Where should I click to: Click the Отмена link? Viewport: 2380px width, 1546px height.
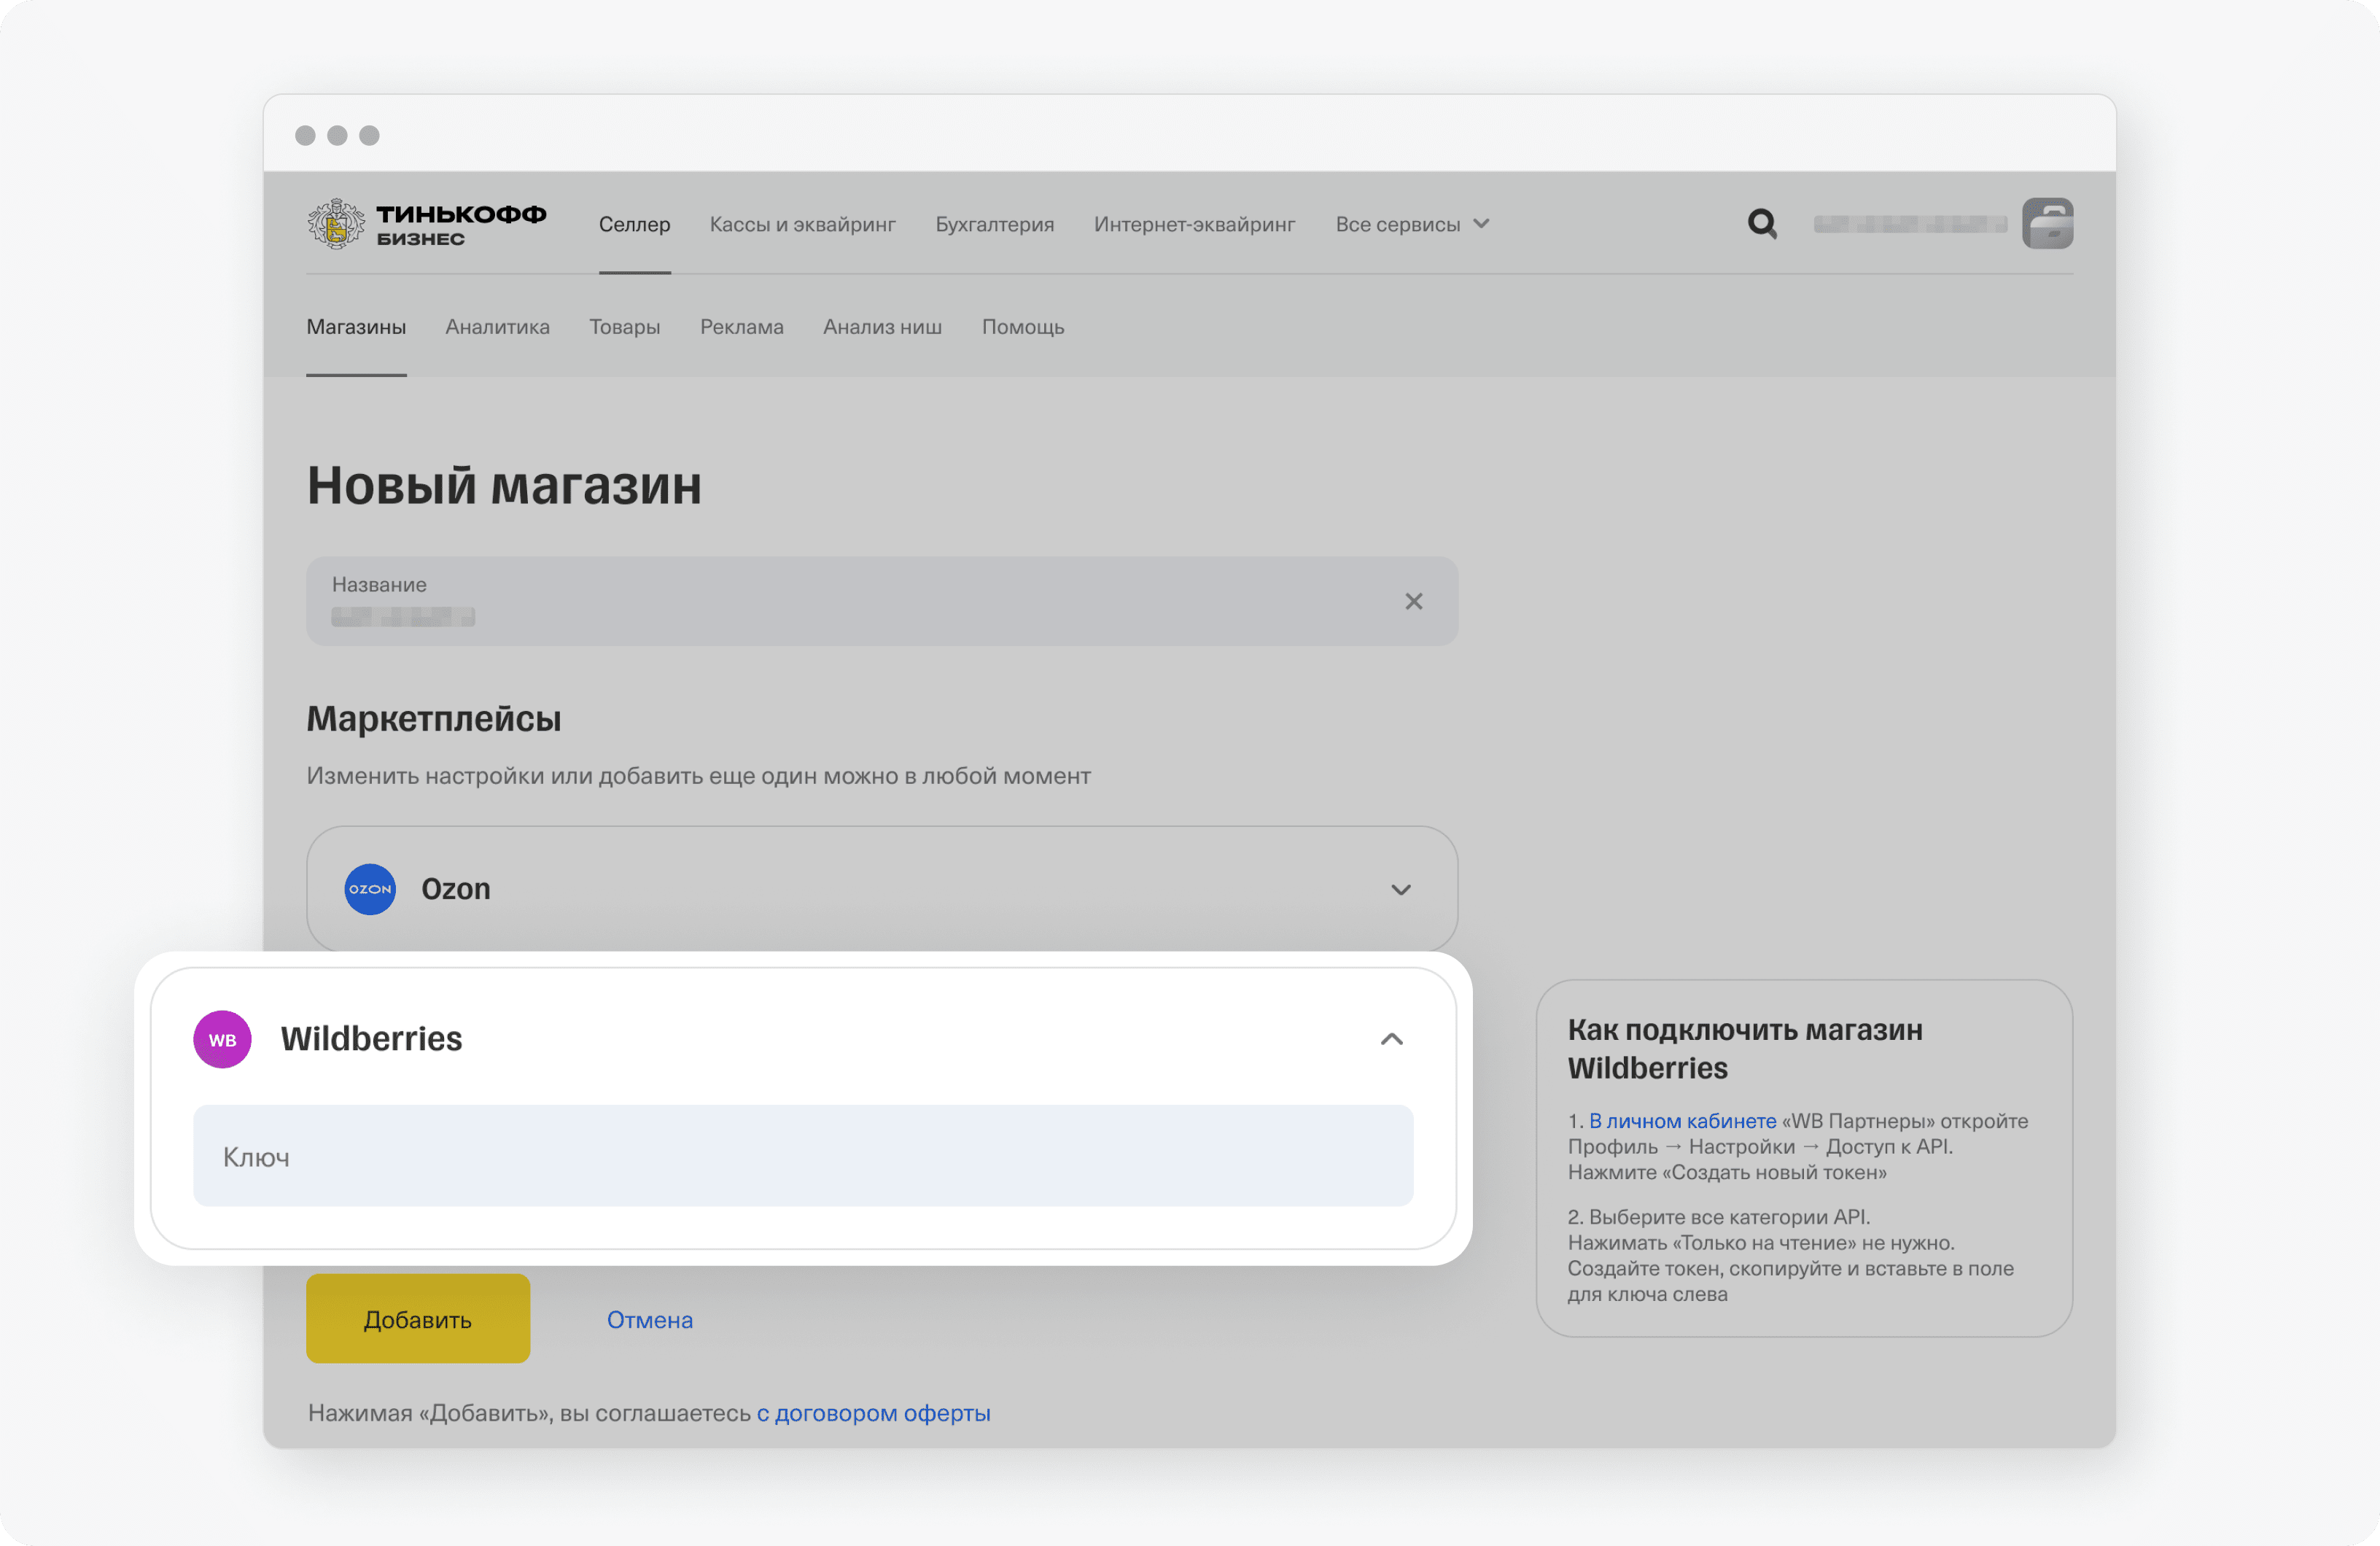650,1319
